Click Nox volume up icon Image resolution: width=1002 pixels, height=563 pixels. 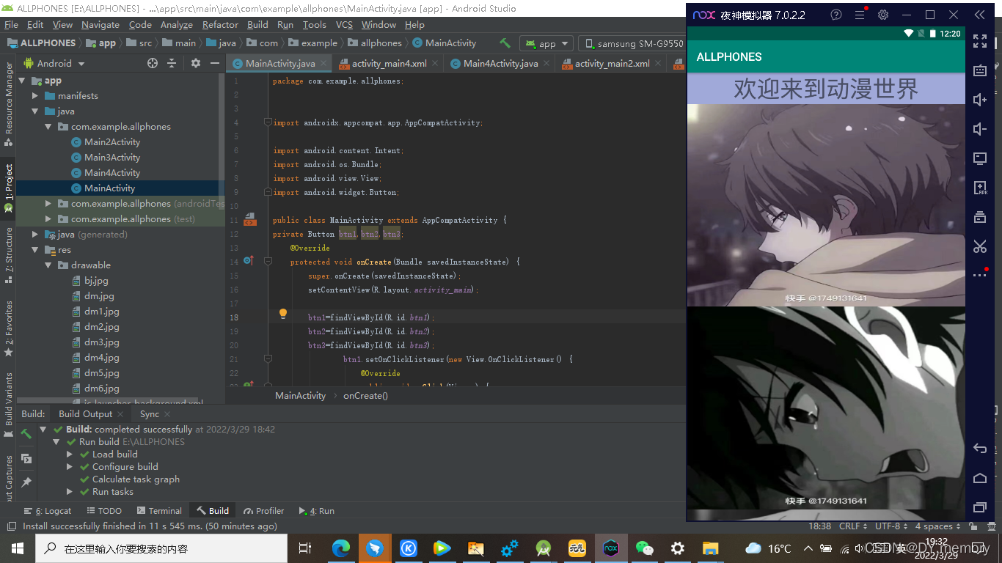(x=980, y=100)
